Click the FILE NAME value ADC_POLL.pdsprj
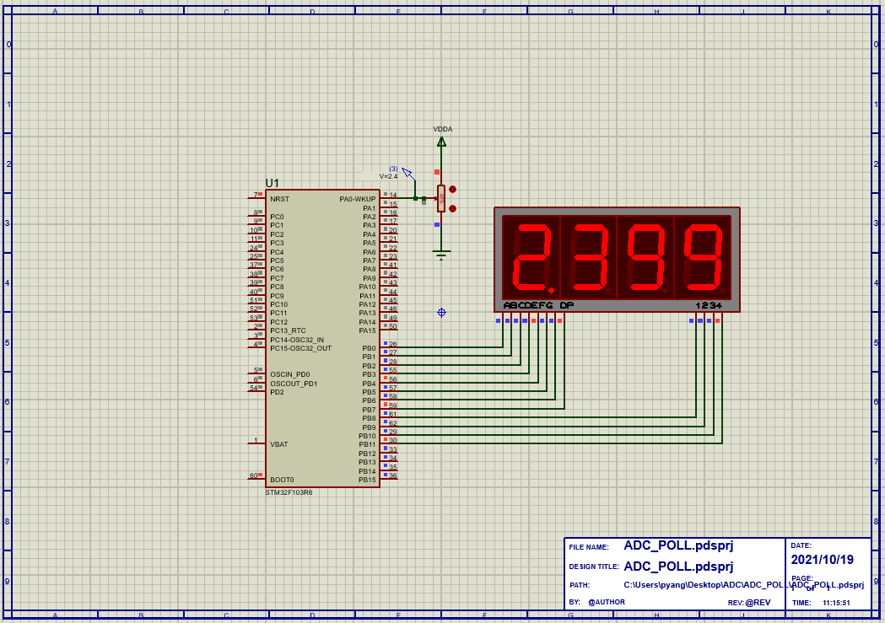 pos(677,545)
